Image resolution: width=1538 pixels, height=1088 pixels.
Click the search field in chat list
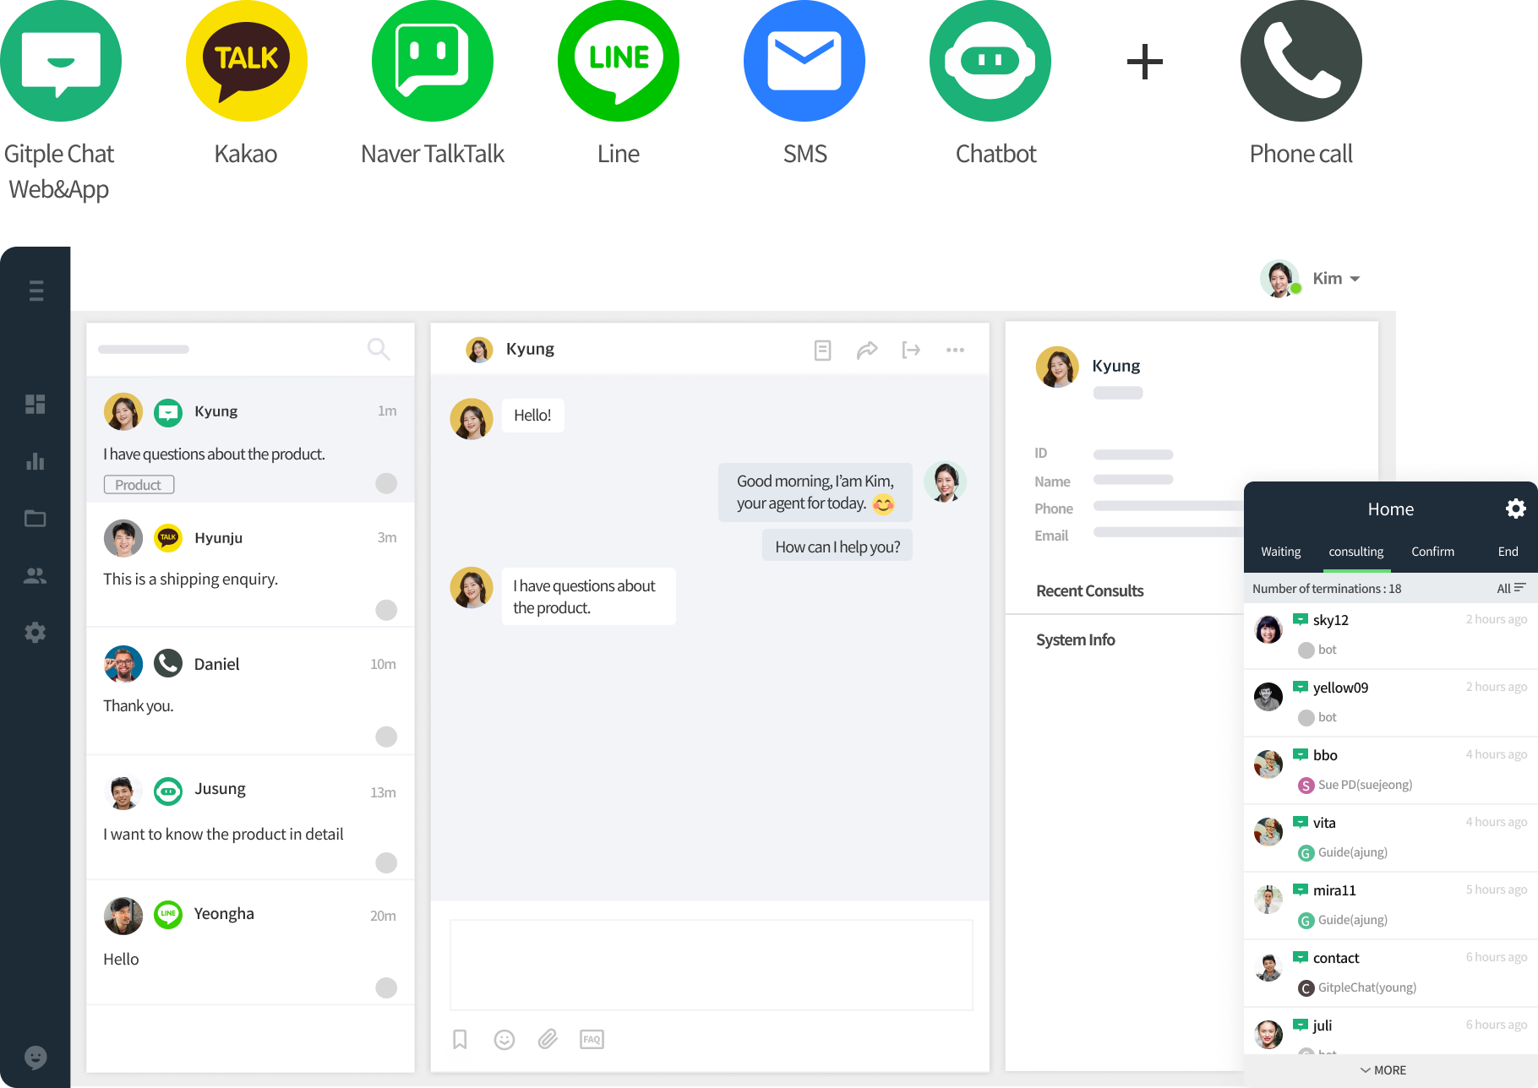point(144,349)
